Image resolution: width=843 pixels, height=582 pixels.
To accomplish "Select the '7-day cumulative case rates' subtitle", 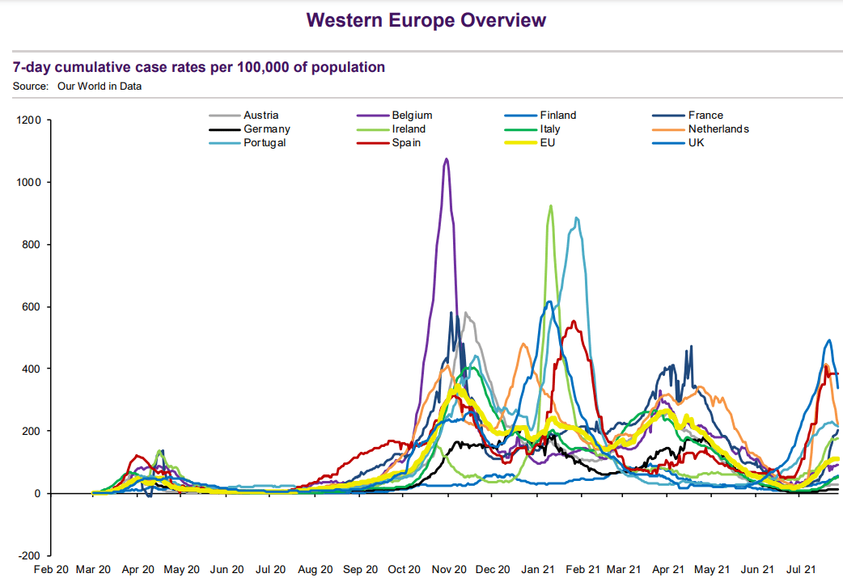I will pos(199,67).
